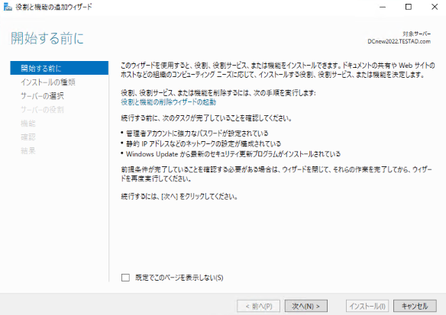Go to the サーバーの選択 step

pos(42,96)
